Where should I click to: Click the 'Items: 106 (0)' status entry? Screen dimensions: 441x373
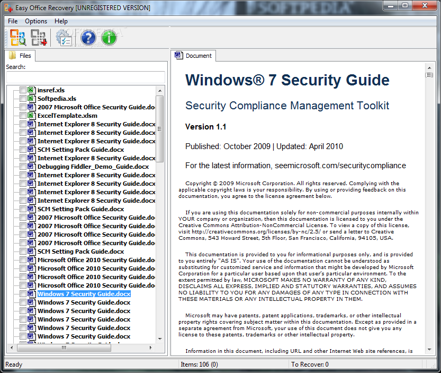click(199, 365)
